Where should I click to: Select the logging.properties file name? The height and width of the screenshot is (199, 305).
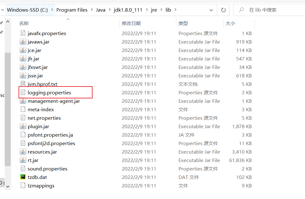coord(49,92)
